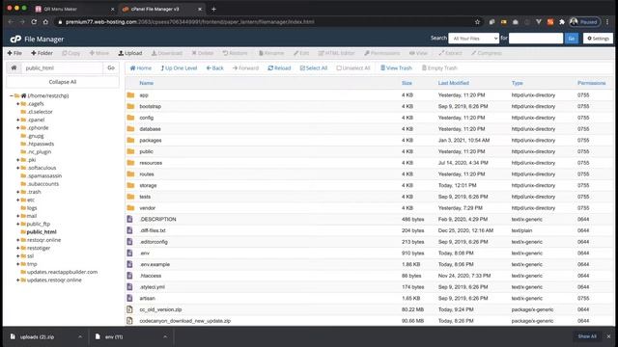Click the Back navigation button
This screenshot has width=618, height=347.
coord(214,68)
